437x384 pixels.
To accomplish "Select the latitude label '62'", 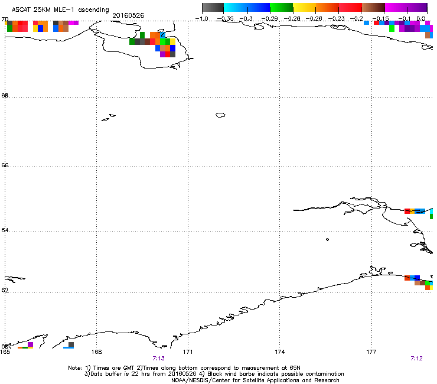I will pyautogui.click(x=5, y=290).
